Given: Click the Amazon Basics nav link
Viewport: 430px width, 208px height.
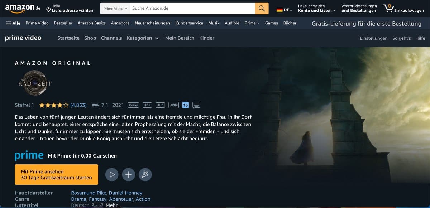Looking at the screenshot, I should (x=92, y=23).
